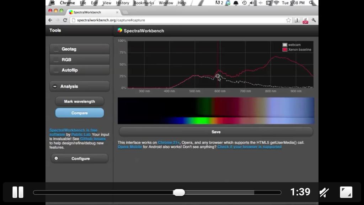Open the View menu
The image size is (364, 205).
[107, 3]
